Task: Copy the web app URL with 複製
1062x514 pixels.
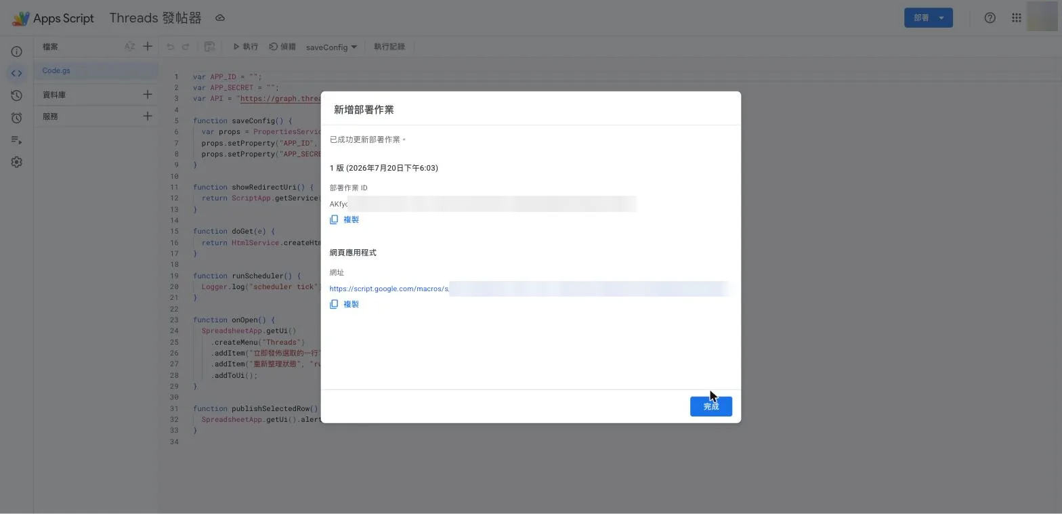Action: [344, 304]
